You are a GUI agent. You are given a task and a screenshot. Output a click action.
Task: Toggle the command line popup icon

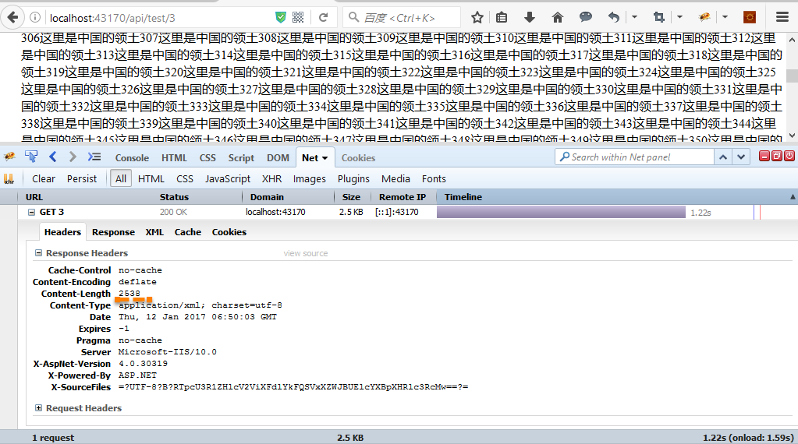click(94, 157)
